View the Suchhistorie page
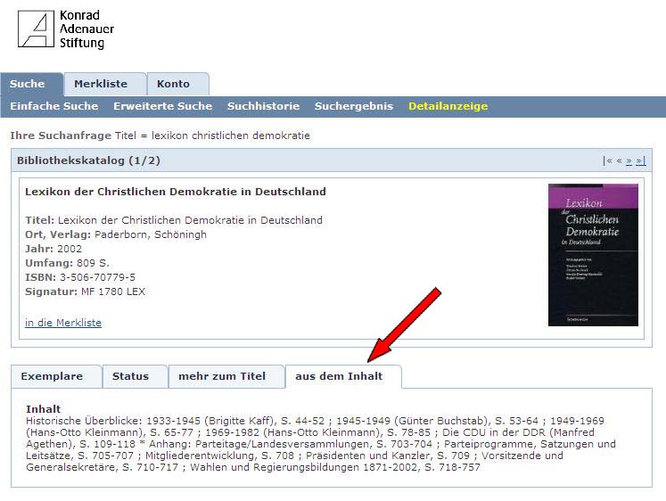The width and height of the screenshot is (666, 501). tap(263, 106)
